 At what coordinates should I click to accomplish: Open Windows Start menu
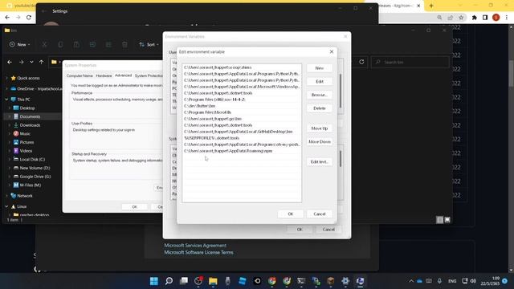tap(153, 281)
